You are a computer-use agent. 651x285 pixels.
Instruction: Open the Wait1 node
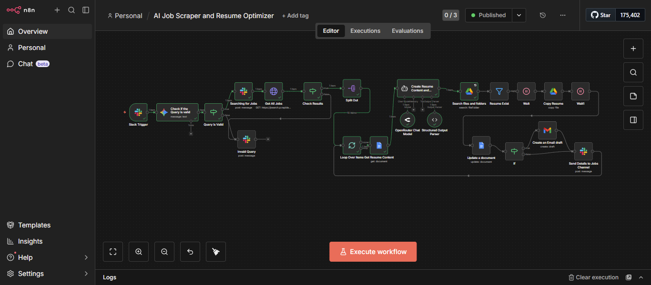pyautogui.click(x=580, y=91)
